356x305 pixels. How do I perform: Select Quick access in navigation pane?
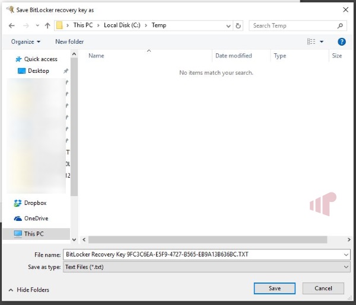point(36,59)
